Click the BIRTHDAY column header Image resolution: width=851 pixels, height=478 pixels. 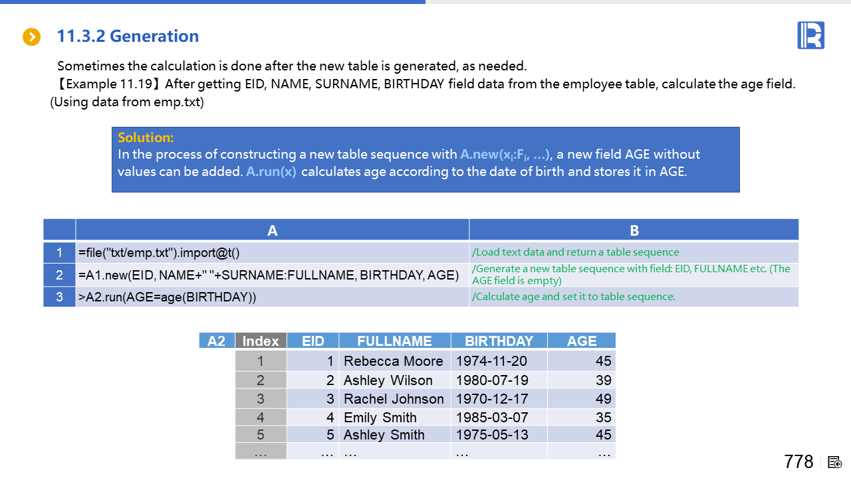[x=499, y=341]
